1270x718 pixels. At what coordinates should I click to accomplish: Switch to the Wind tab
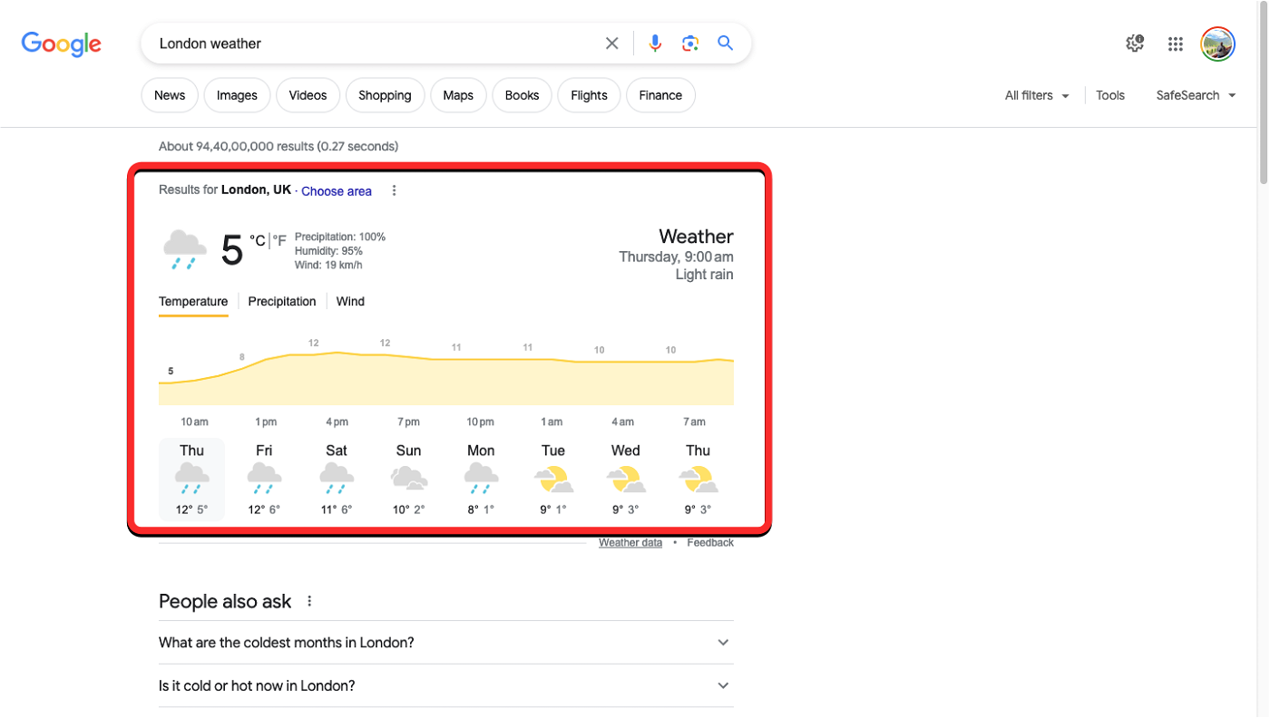(x=350, y=302)
